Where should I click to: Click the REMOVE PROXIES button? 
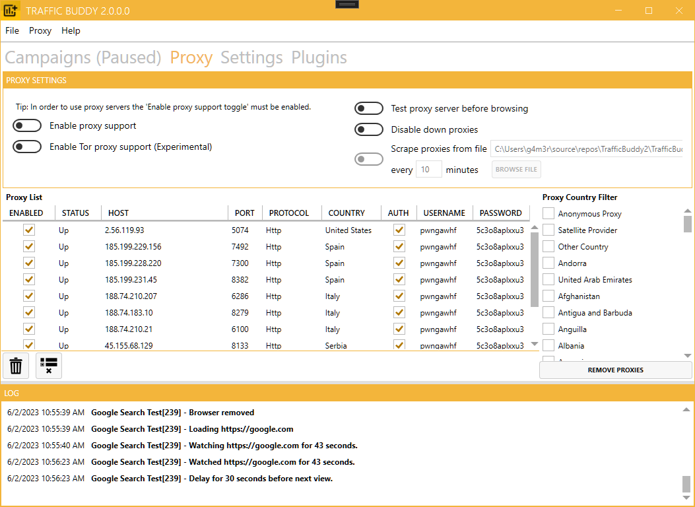tap(615, 370)
